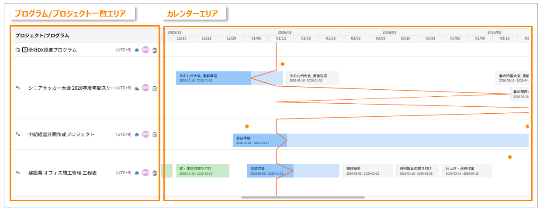
Task: Click the hierarchy icon beside 中期経営計画作成プロジェクト
Action: point(18,135)
